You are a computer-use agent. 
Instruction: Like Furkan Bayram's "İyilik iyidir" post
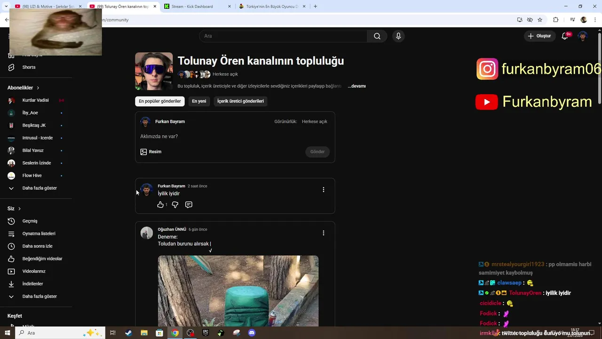click(160, 205)
